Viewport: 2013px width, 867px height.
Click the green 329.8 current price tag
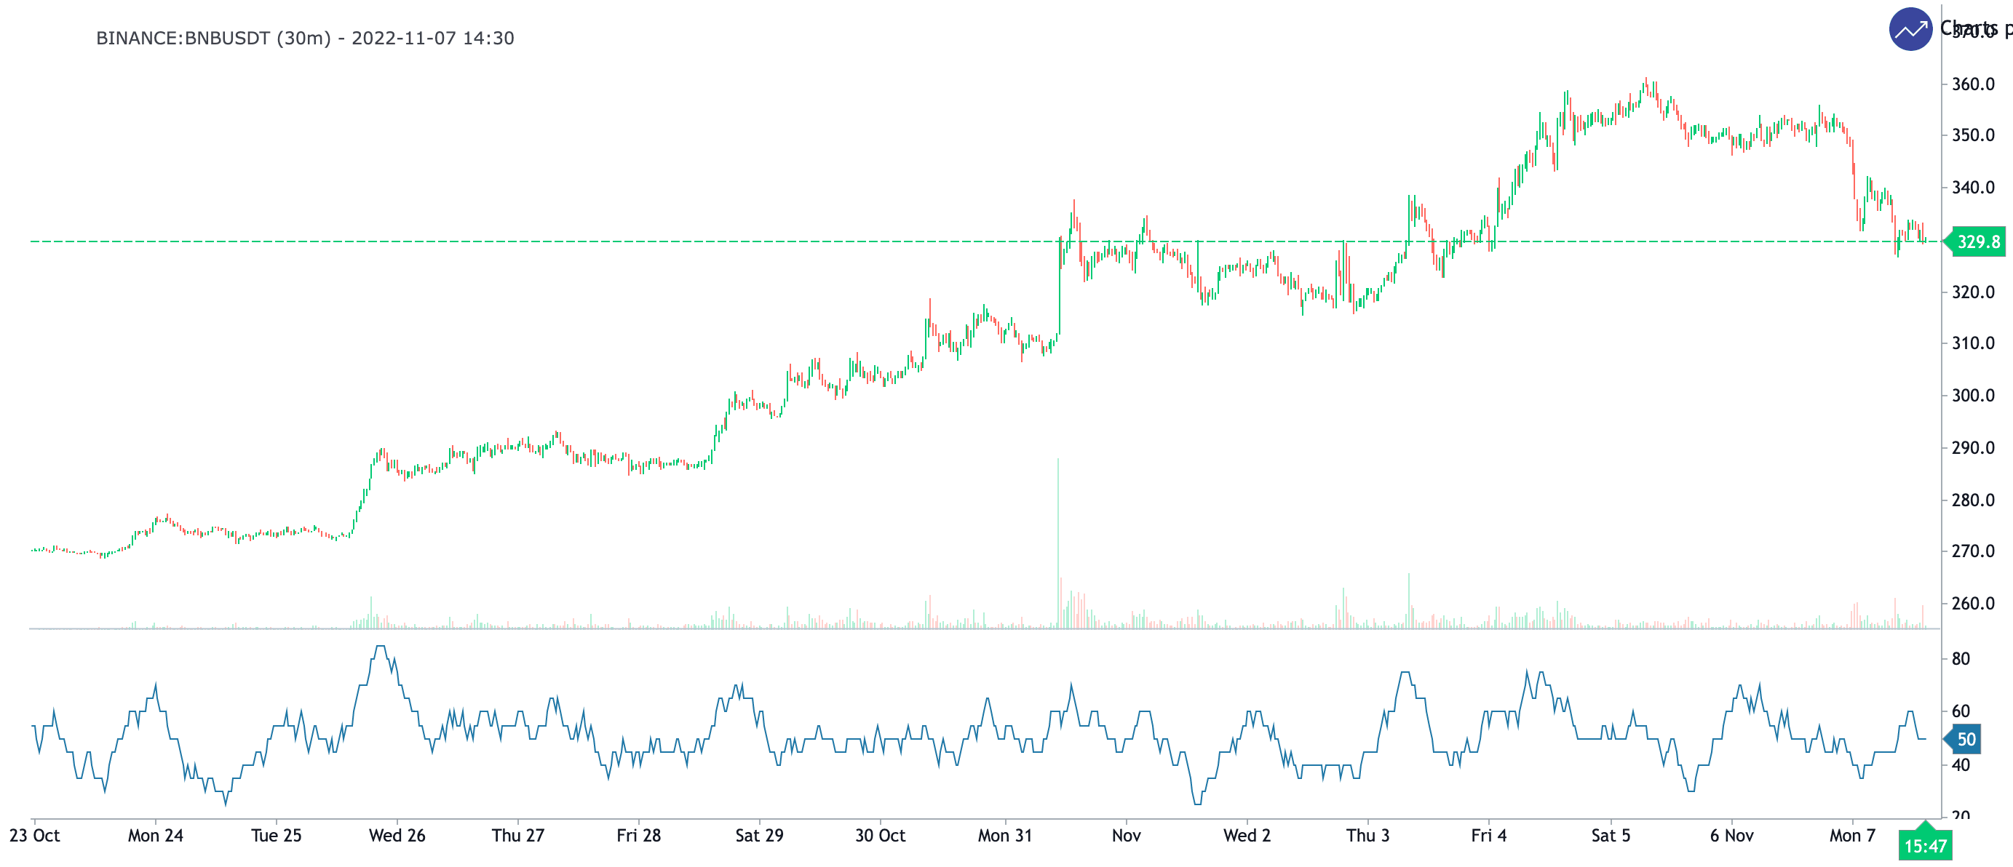1978,242
